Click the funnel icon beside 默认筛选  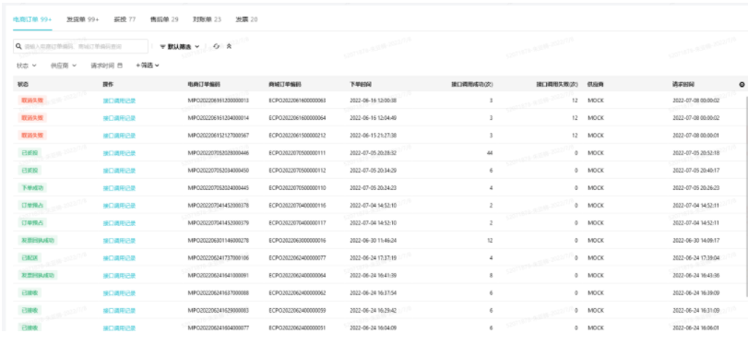tap(162, 46)
